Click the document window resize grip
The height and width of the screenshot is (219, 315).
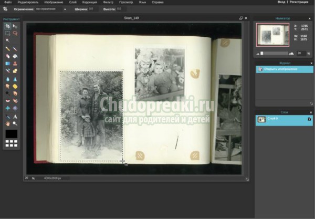(247, 179)
